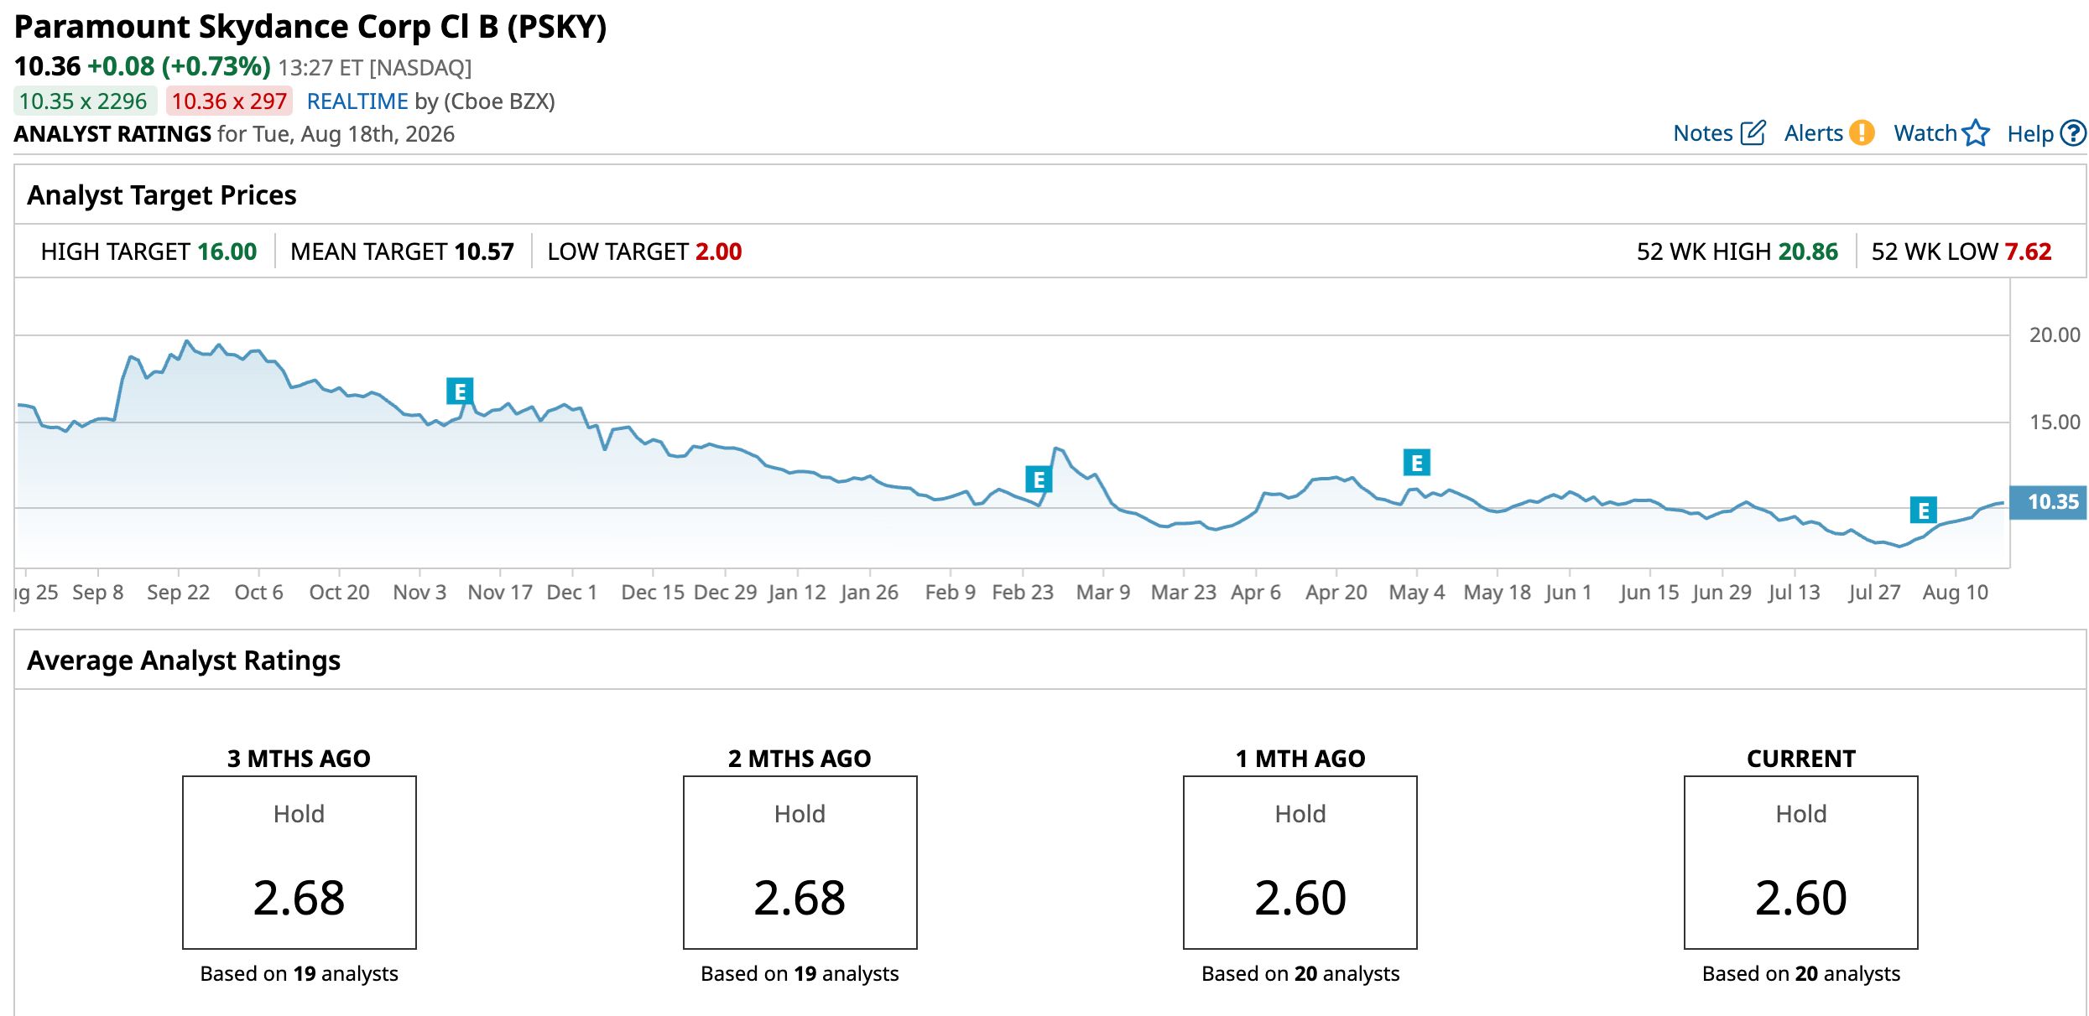This screenshot has width=2089, height=1016.
Task: Click the Analyst Target Prices section heading
Action: (162, 195)
